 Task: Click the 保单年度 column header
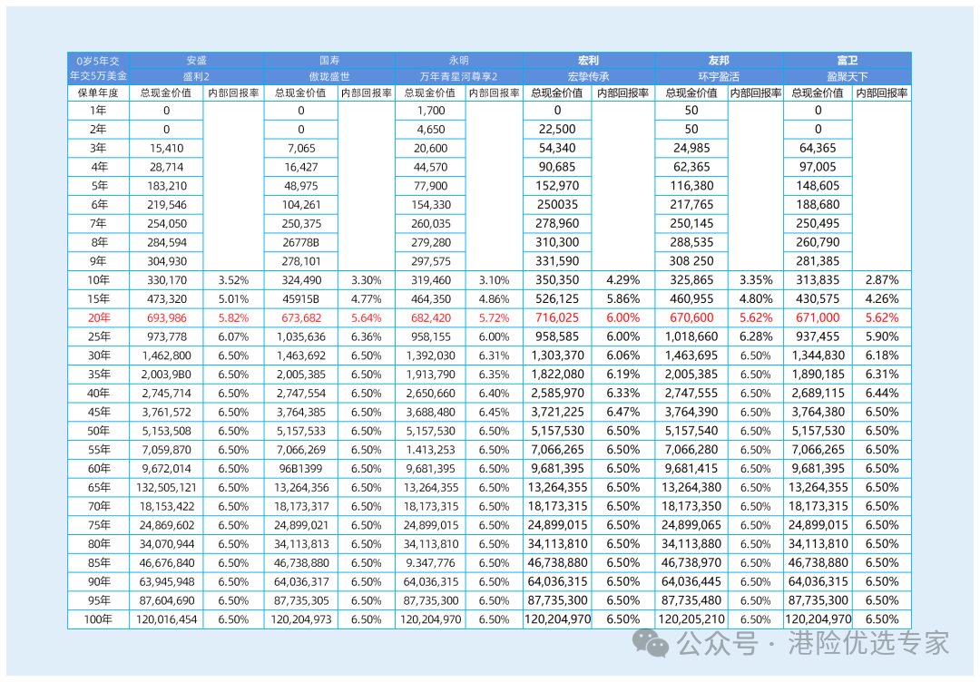(98, 93)
